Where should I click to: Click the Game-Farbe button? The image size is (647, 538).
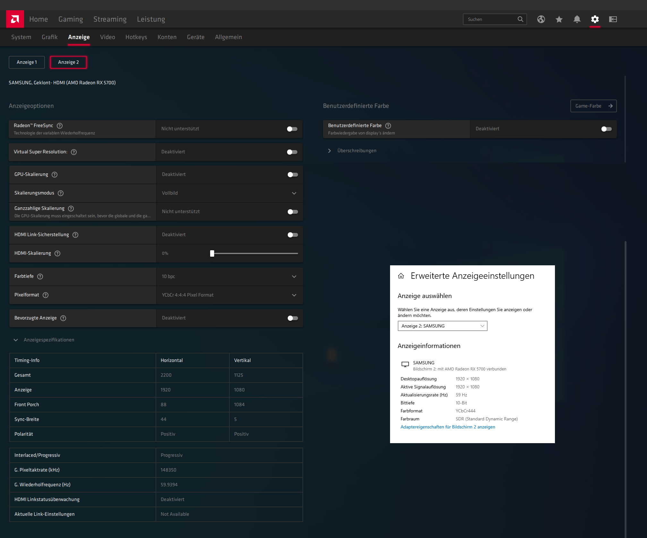click(x=593, y=106)
